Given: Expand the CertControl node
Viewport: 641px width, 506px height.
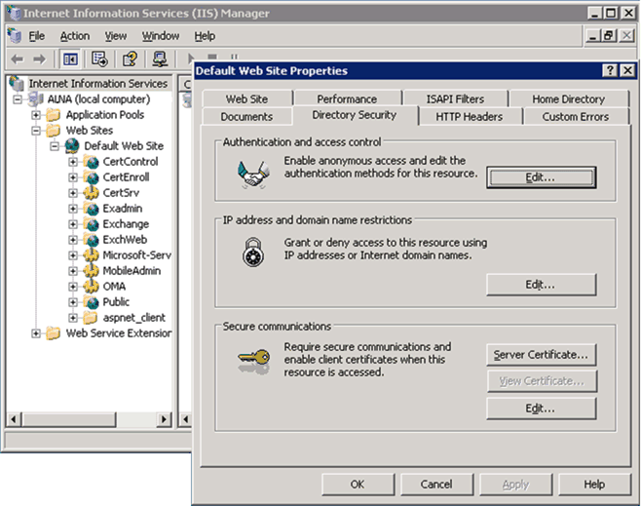Looking at the screenshot, I should click(x=73, y=162).
